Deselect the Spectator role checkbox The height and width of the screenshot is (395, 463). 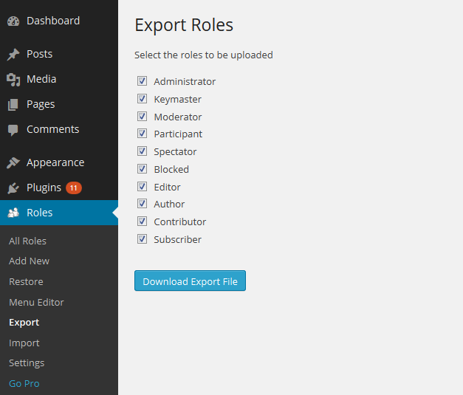click(x=142, y=151)
